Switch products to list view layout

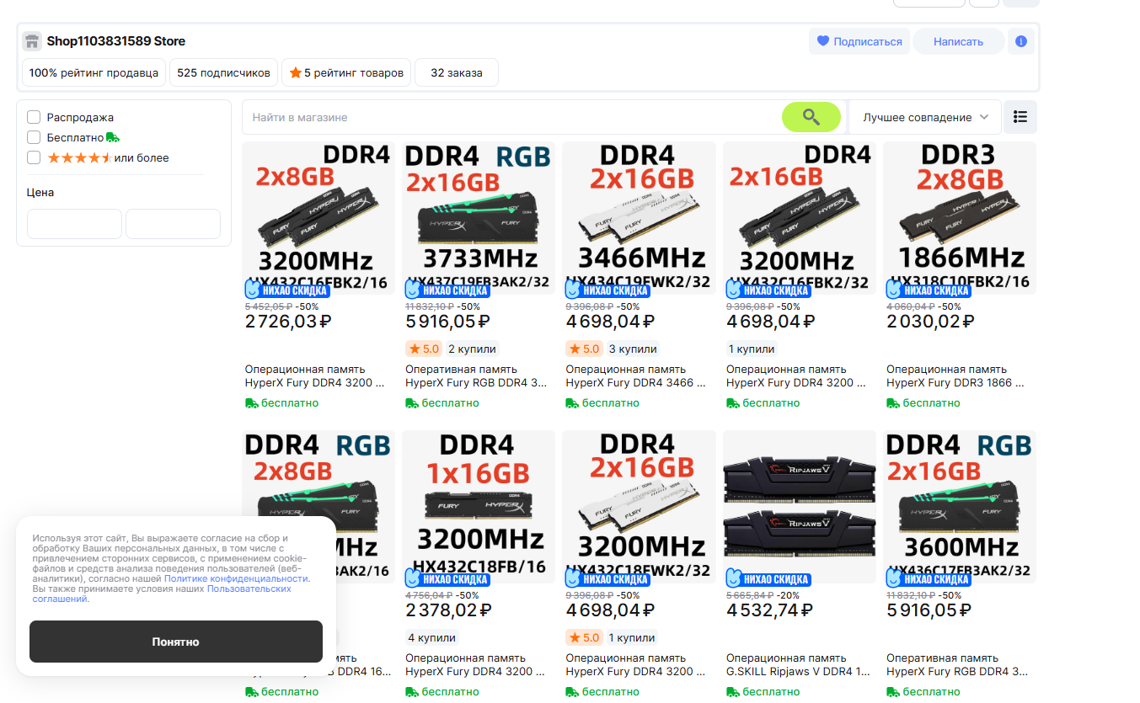pyautogui.click(x=1020, y=117)
